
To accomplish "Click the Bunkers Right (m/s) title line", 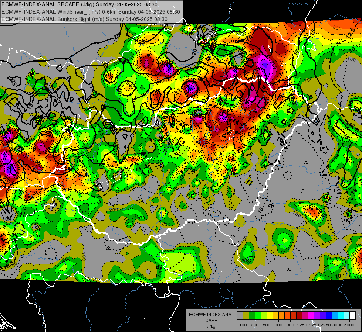I will point(85,19).
